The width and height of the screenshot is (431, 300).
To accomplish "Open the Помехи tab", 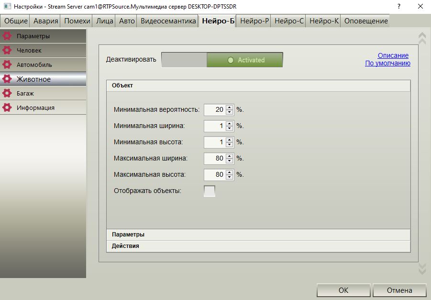I will coord(77,21).
